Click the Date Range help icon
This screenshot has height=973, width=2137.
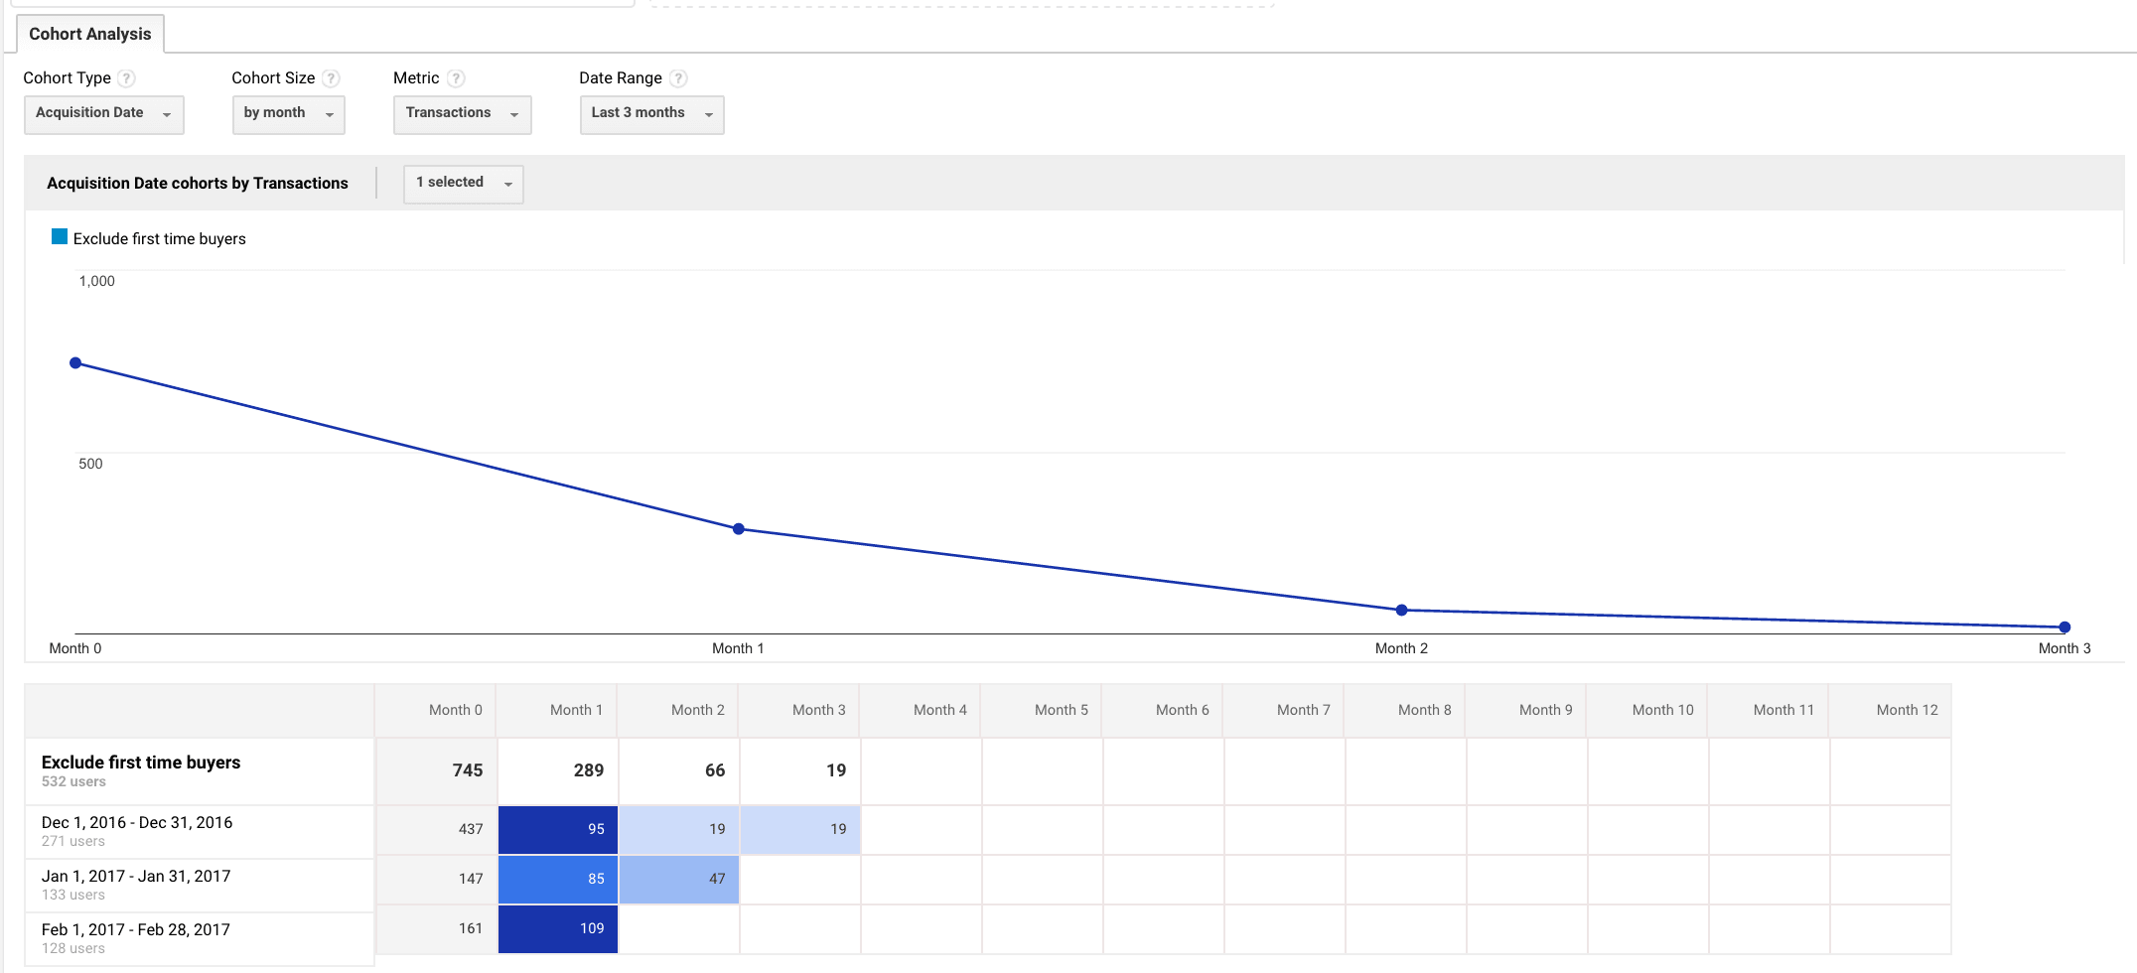pos(678,78)
